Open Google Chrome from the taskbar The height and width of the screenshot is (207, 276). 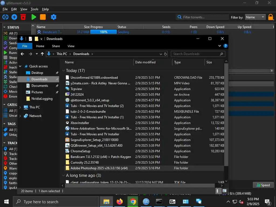(x=133, y=202)
